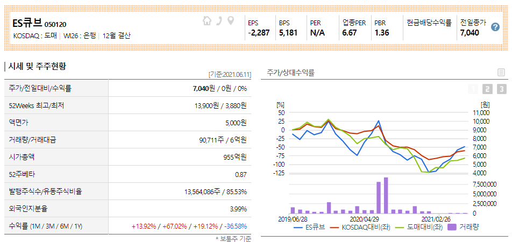Image resolution: width=512 pixels, height=242 pixels.
Task: Click the 주가/전일대비/수익률 row label
Action: (x=41, y=89)
